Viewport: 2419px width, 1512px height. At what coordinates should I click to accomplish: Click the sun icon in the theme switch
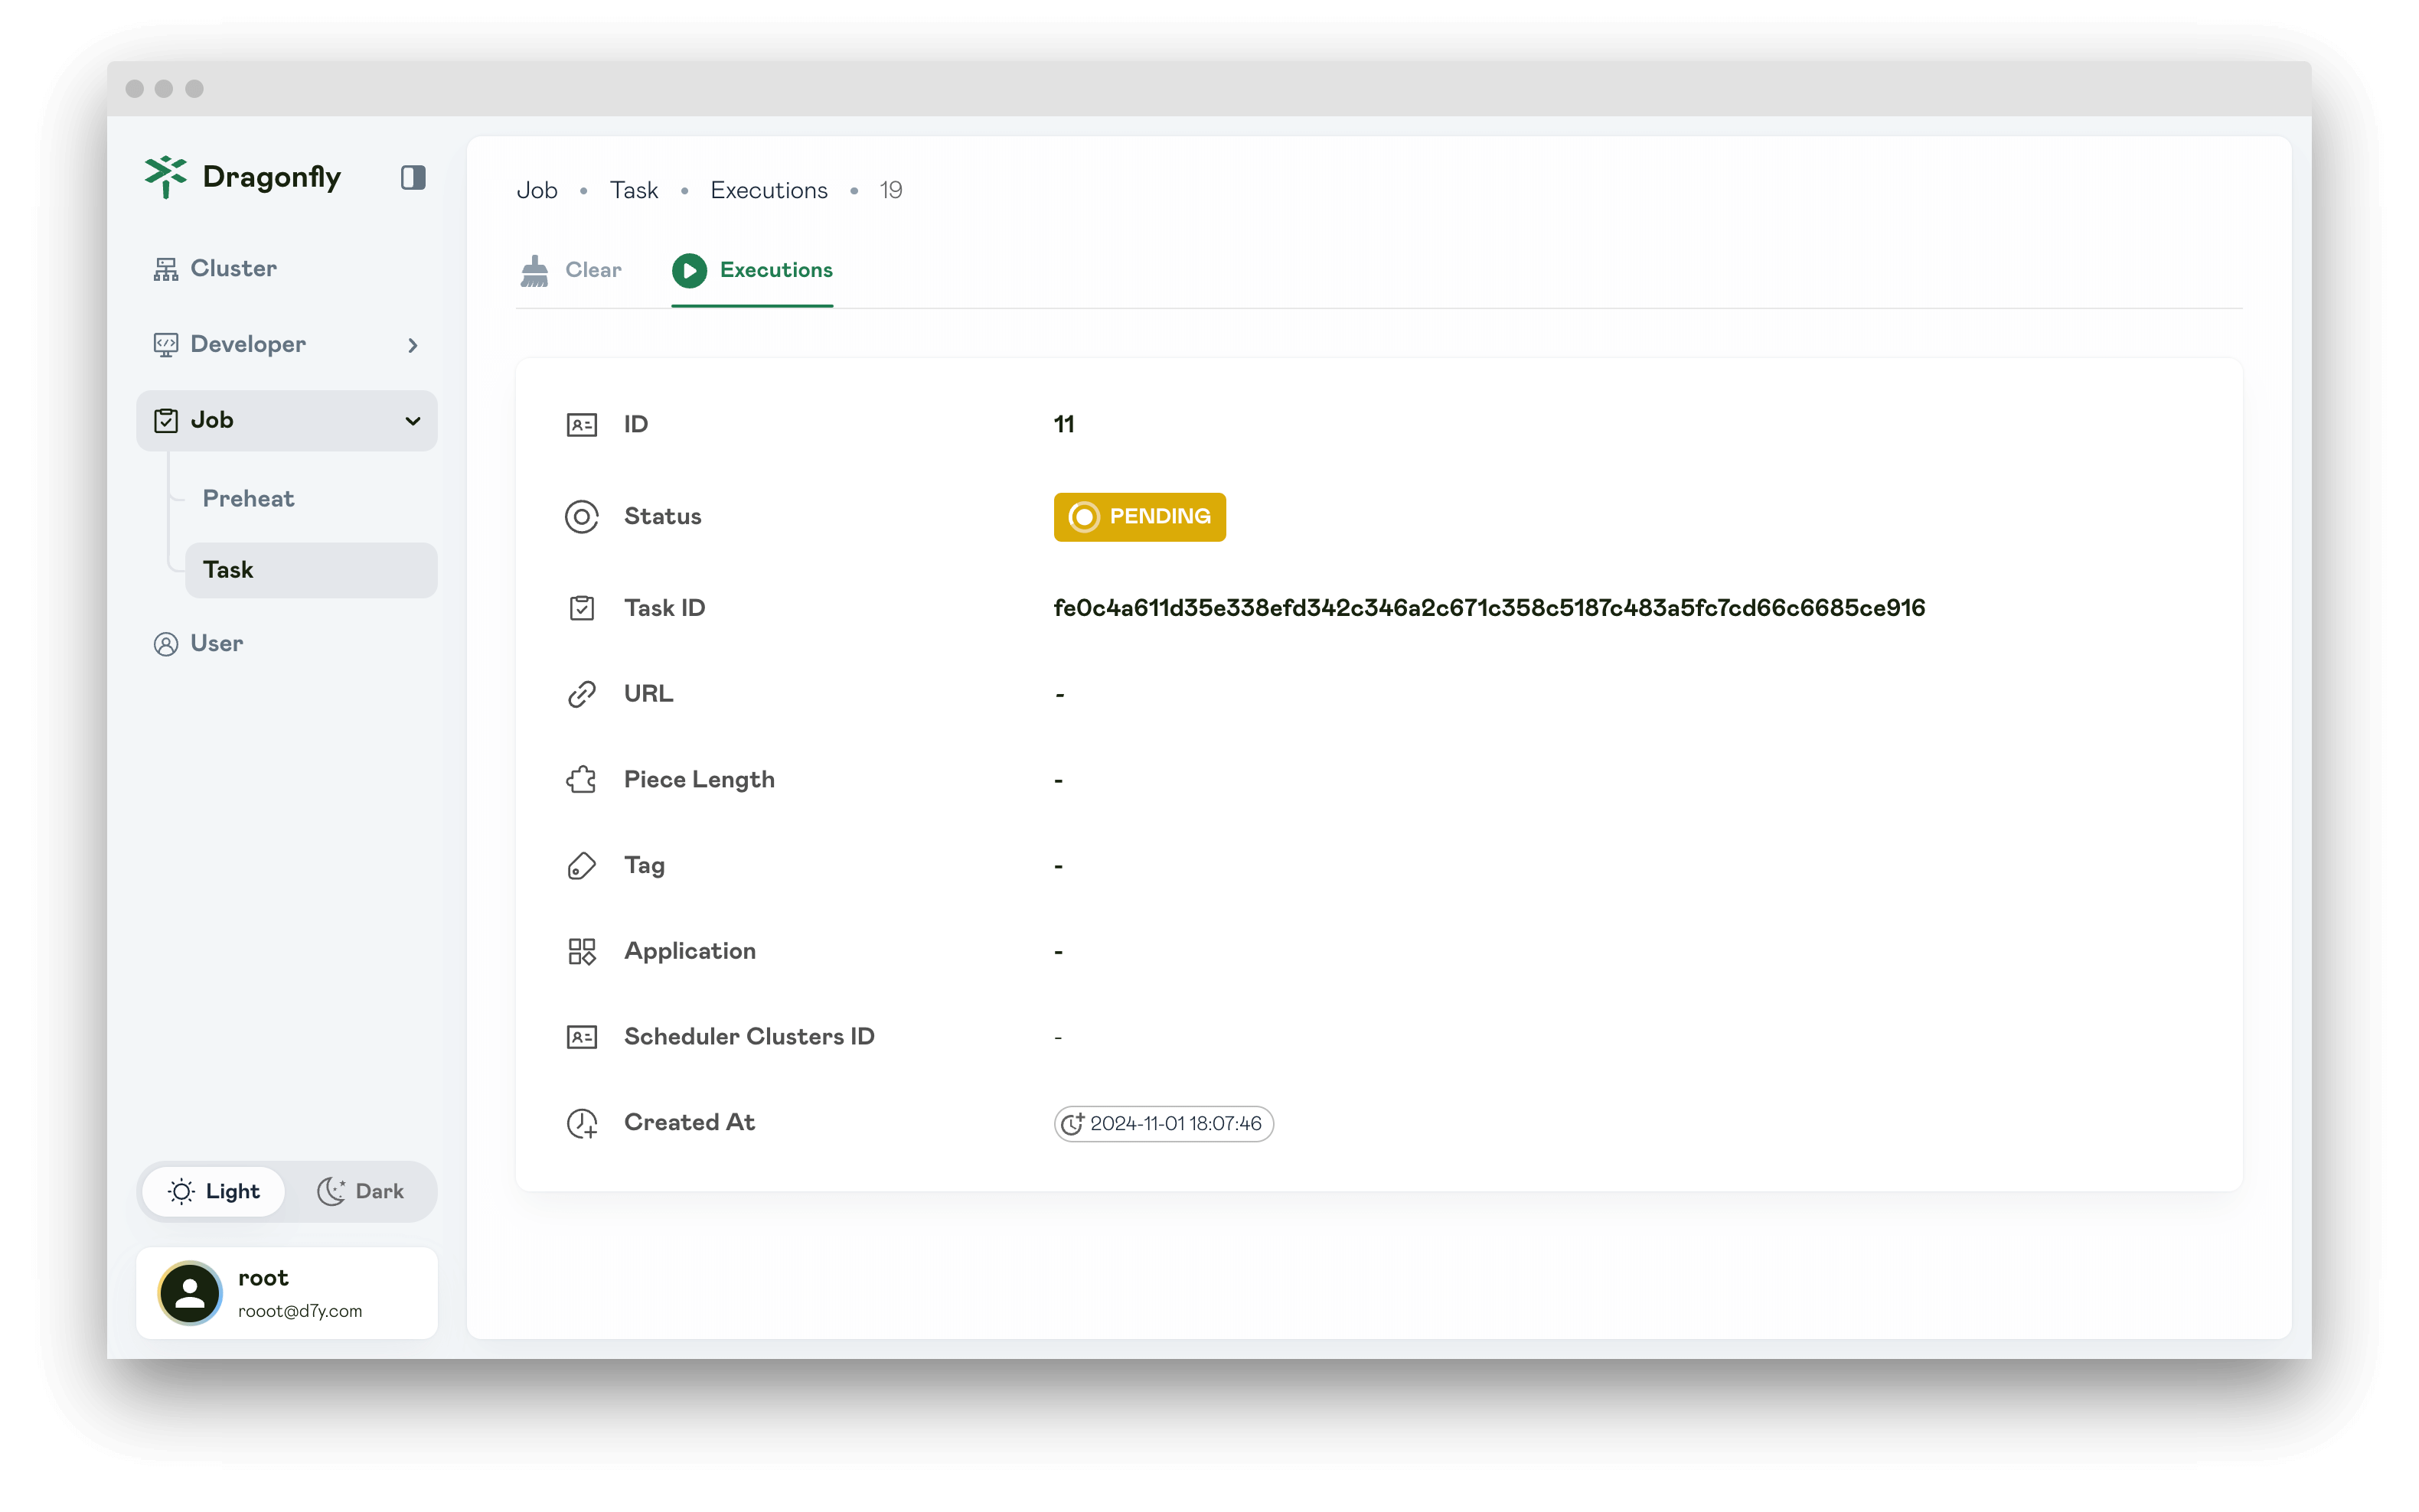coord(181,1192)
